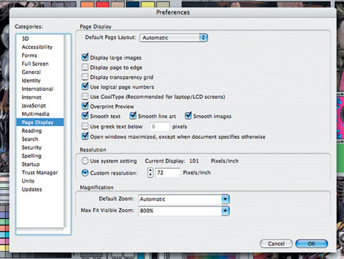Open Default Page Layout dropdown
The height and width of the screenshot is (259, 344).
coord(173,38)
